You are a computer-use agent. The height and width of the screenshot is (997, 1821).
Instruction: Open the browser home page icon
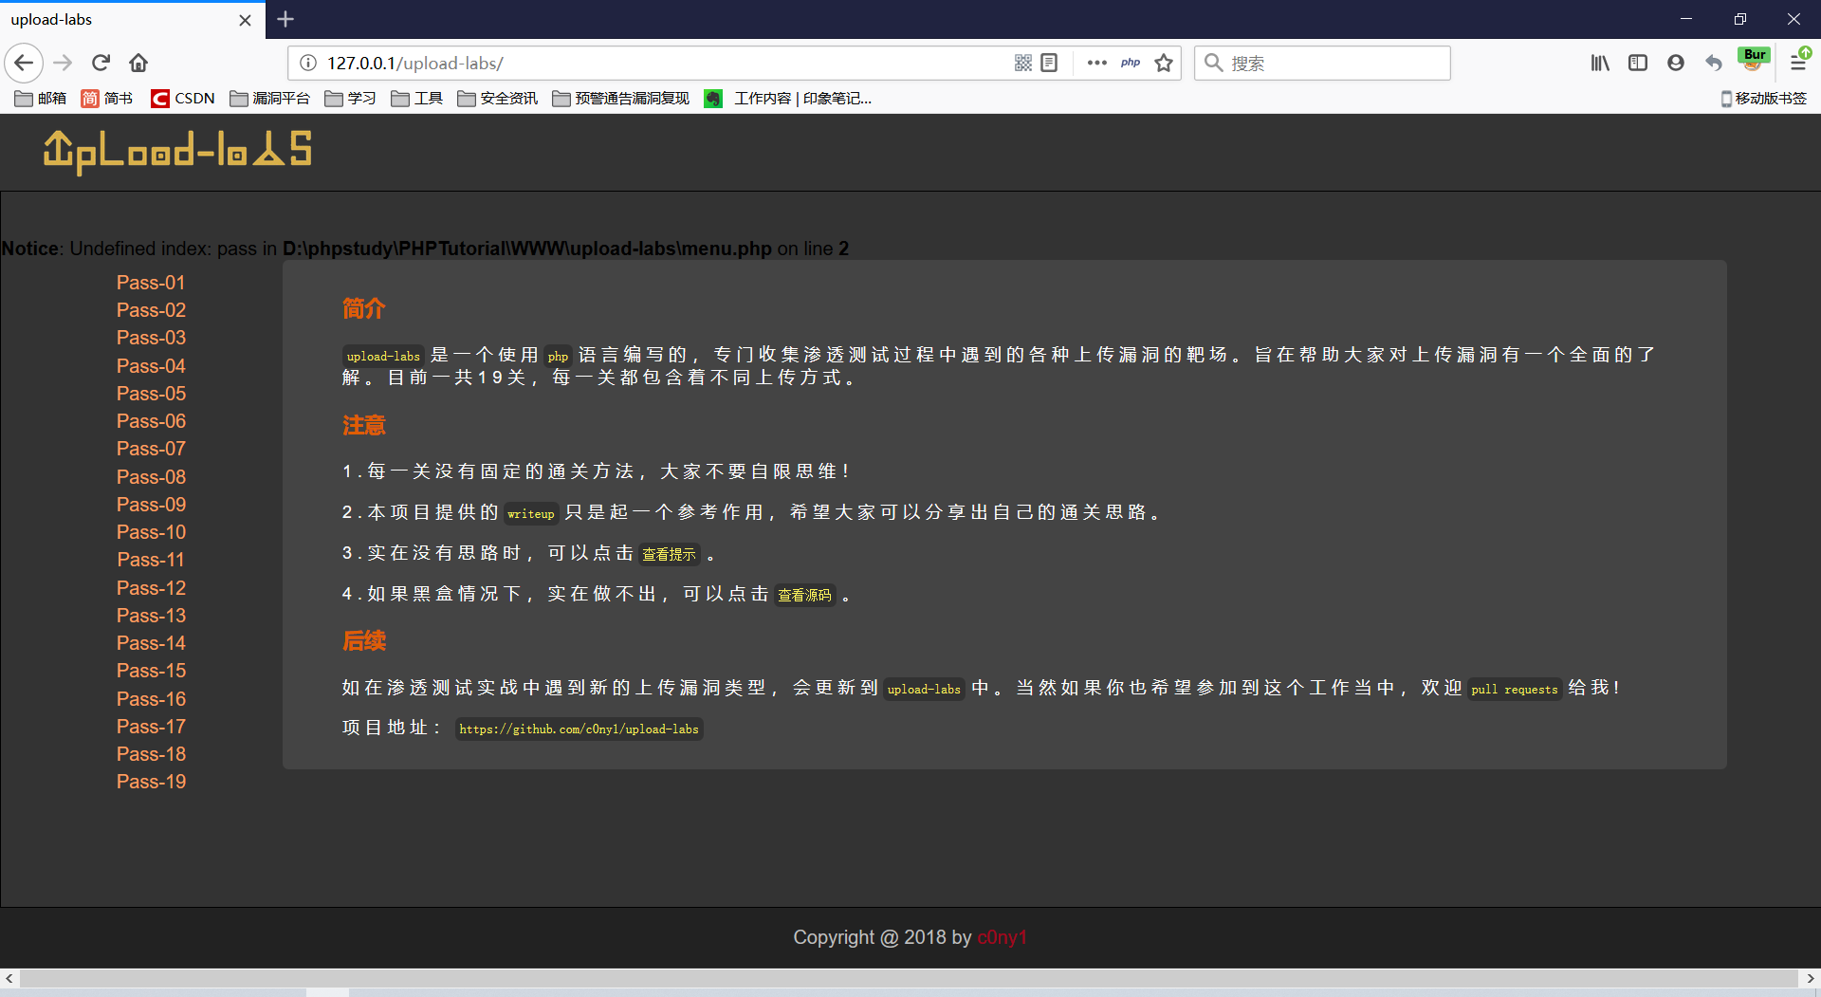point(138,64)
